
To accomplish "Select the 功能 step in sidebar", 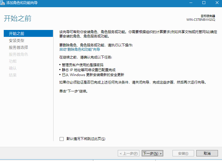I will pyautogui.click(x=13, y=61).
